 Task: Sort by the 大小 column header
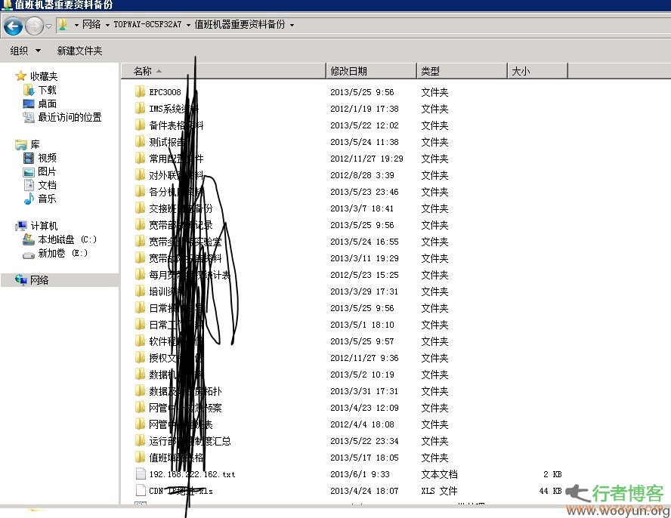(x=537, y=71)
